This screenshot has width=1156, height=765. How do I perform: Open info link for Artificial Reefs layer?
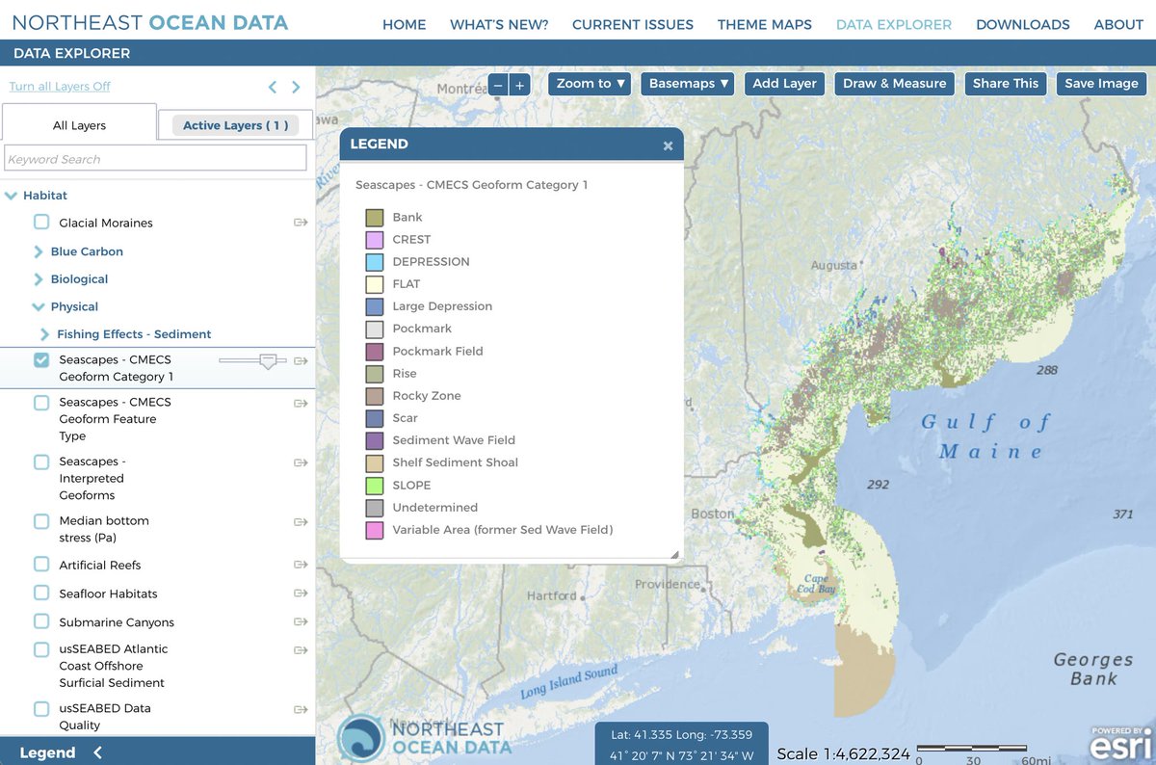(301, 565)
